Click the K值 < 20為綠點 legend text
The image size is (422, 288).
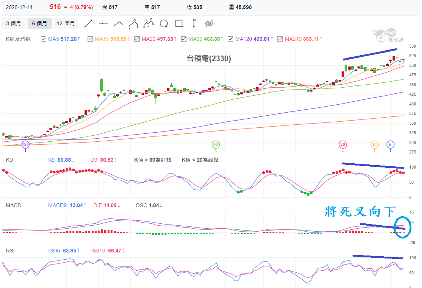coord(200,160)
